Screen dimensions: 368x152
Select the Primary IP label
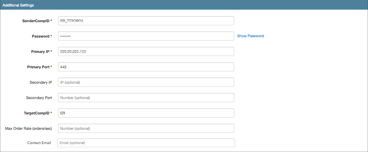coord(41,52)
